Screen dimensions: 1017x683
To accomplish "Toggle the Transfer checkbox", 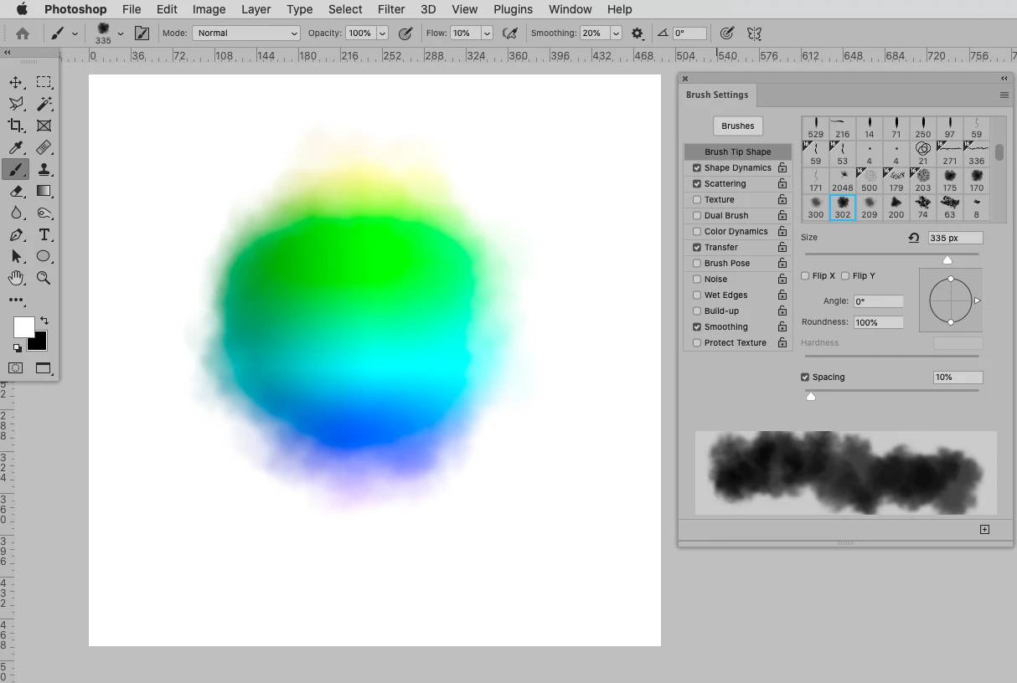I will (697, 248).
